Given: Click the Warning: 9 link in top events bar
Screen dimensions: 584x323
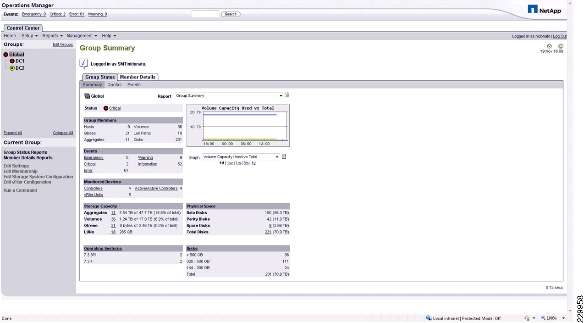Looking at the screenshot, I should 97,14.
